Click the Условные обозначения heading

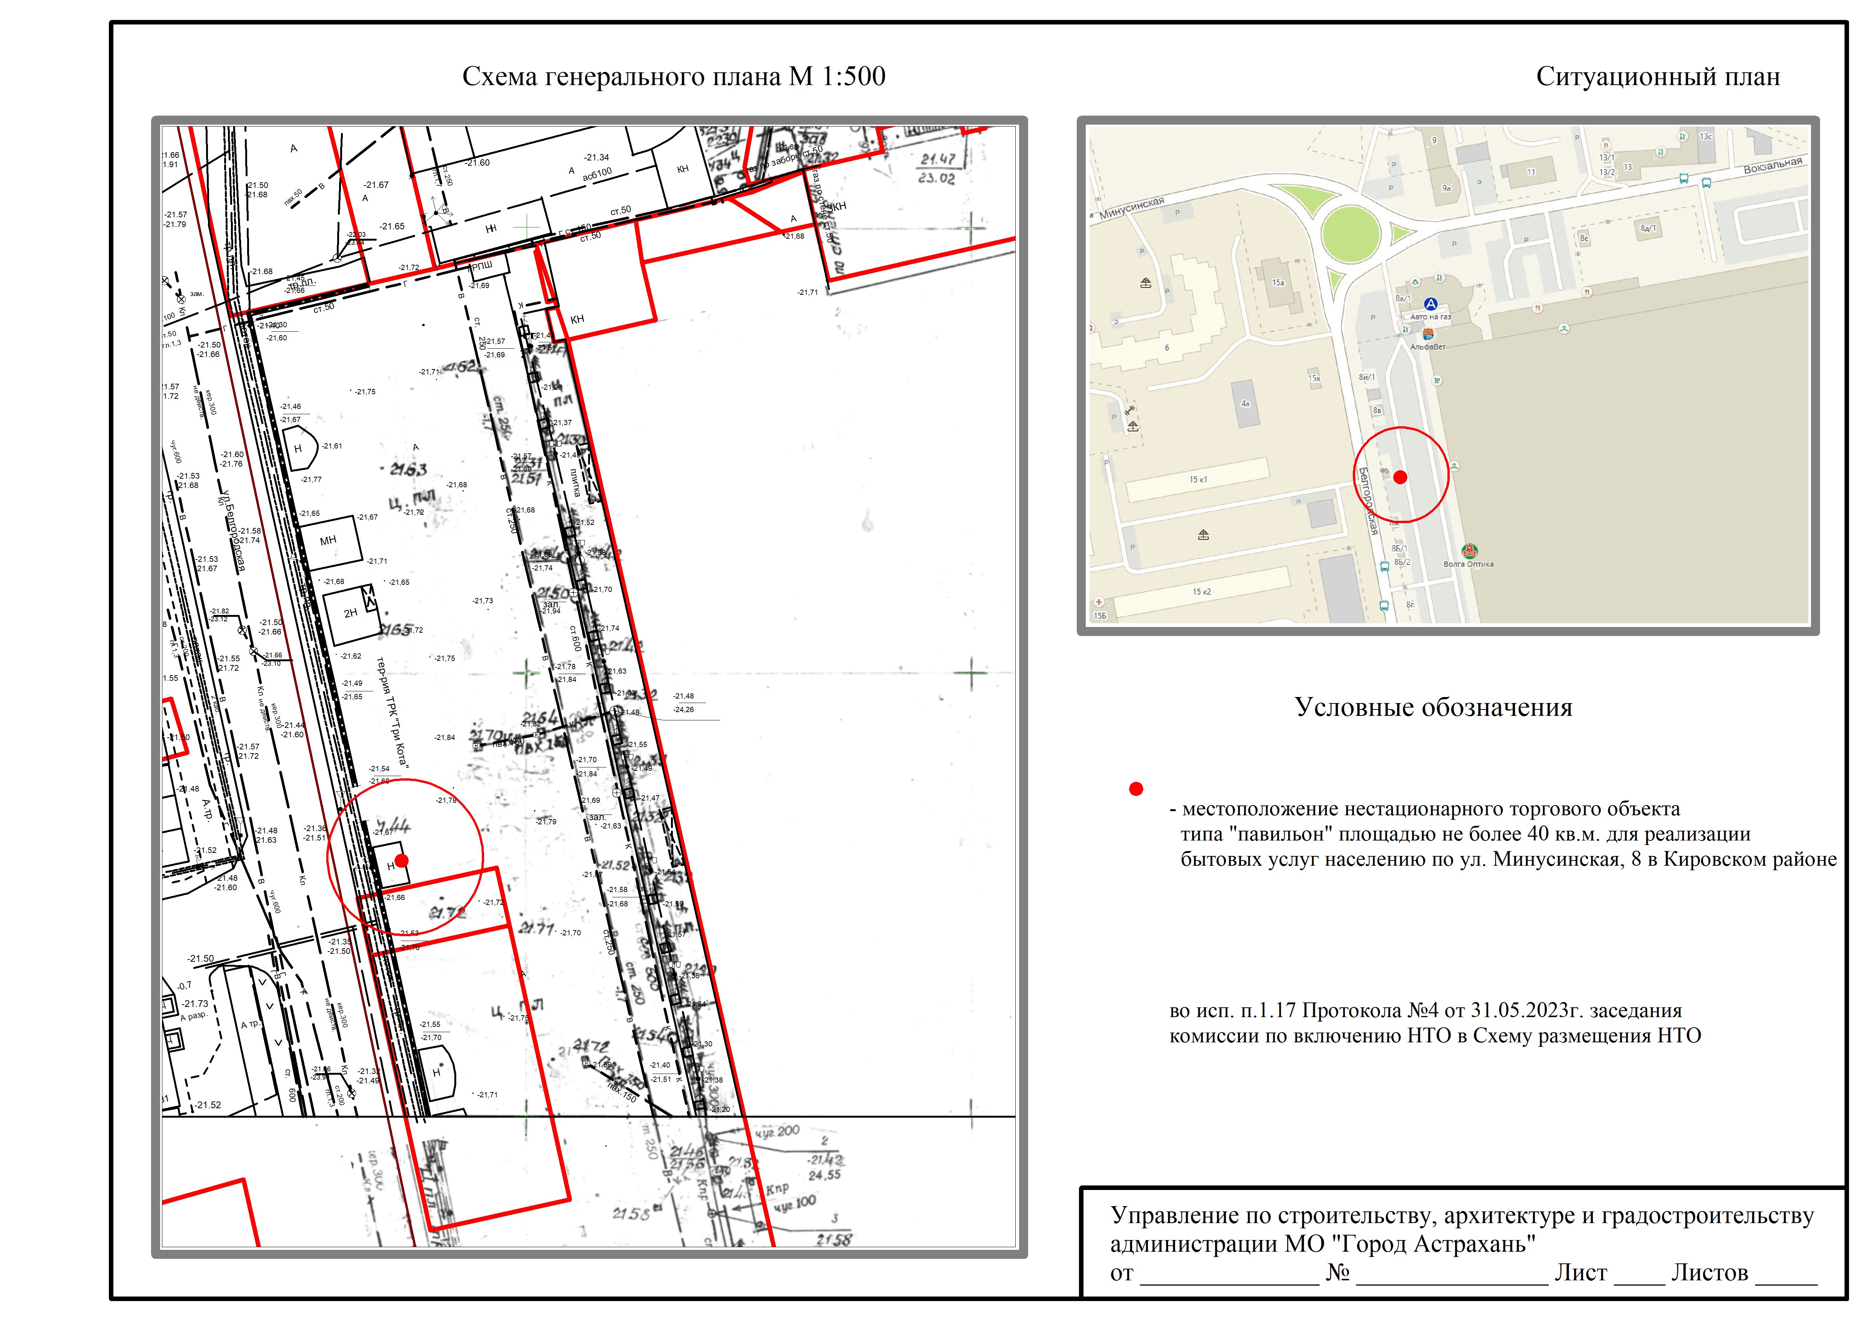[1433, 707]
